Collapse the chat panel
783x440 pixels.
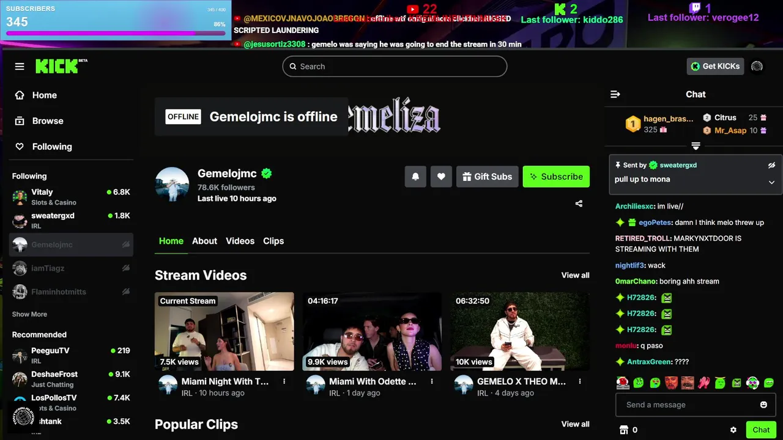click(615, 94)
